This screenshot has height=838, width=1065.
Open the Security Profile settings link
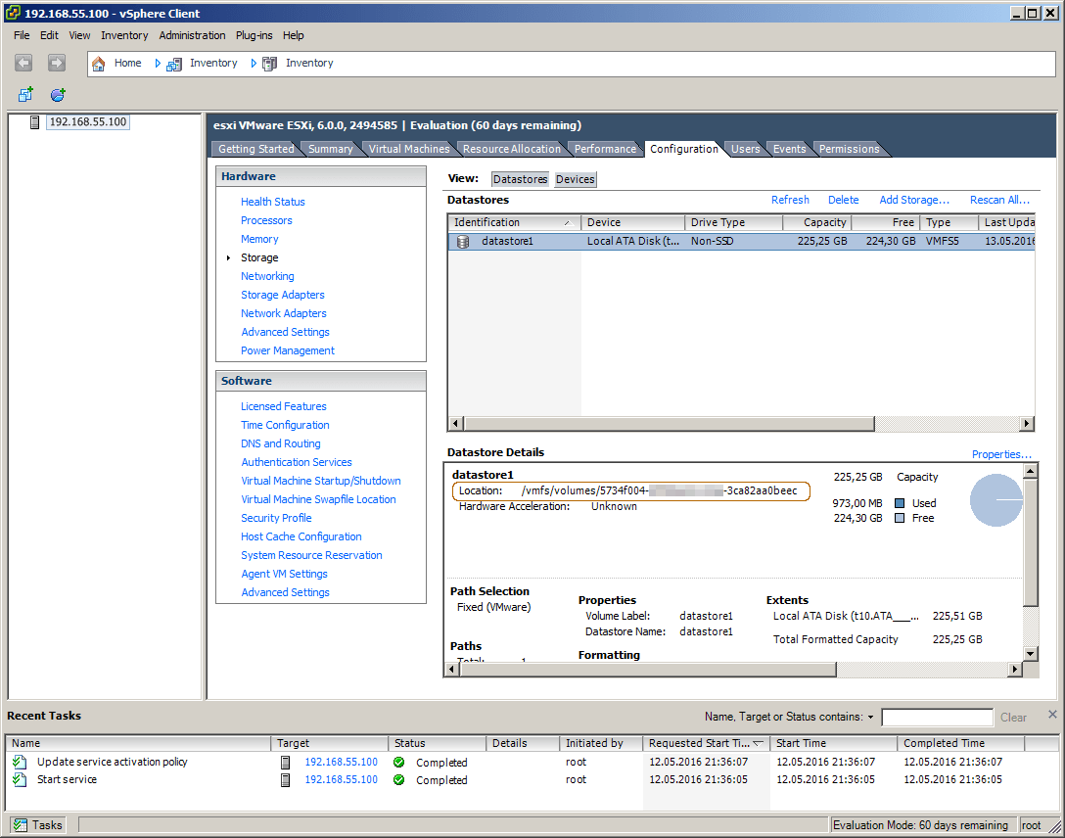tap(276, 518)
